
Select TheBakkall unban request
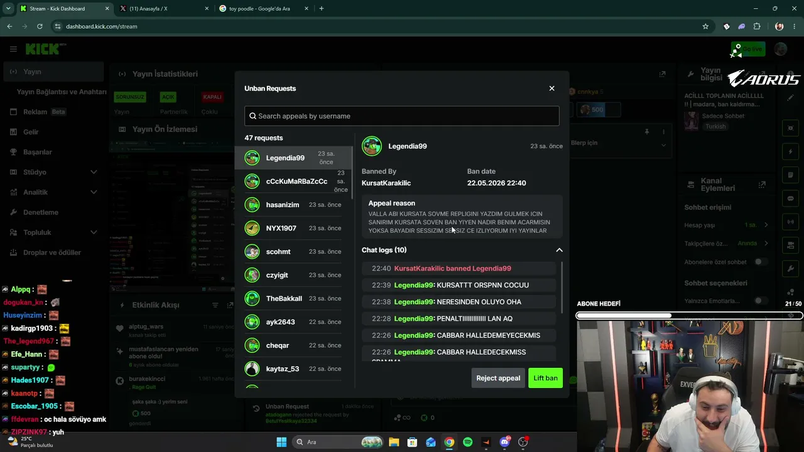(294, 298)
